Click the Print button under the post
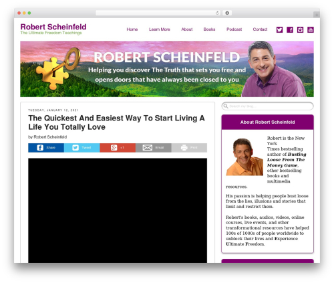 [x=189, y=148]
